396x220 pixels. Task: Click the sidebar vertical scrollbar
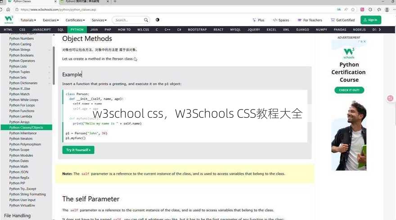pos(54,66)
